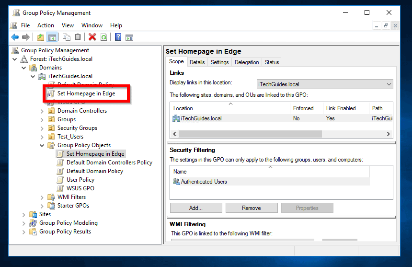
Task: Open the File menu
Action: 25,25
